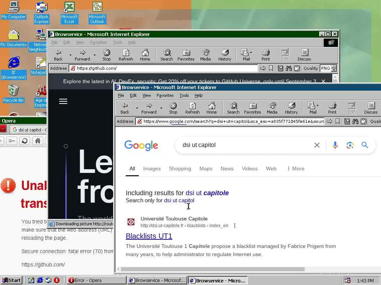
Task: Open Favorites from front Google window toolbar
Action: click(x=253, y=108)
